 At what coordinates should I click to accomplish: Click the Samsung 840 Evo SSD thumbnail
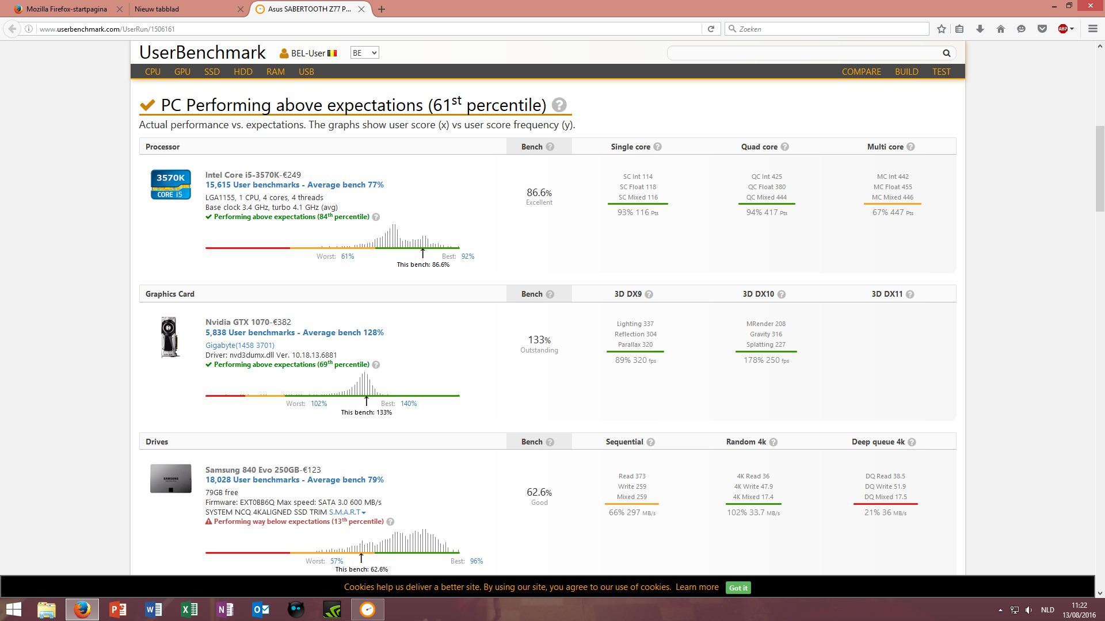[x=170, y=478]
